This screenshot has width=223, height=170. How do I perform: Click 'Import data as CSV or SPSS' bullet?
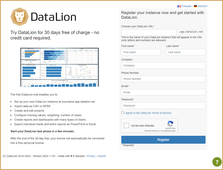pos(32,106)
